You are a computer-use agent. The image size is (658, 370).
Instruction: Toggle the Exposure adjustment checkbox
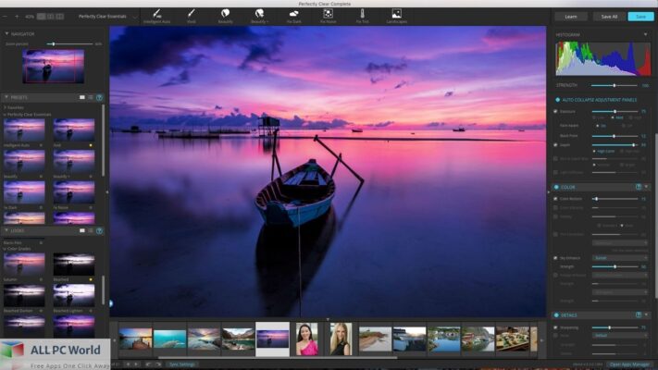[x=556, y=111]
